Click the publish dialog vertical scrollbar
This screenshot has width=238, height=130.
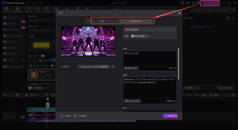(x=178, y=64)
